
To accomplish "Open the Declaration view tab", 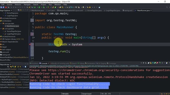I will click(x=90, y=63).
